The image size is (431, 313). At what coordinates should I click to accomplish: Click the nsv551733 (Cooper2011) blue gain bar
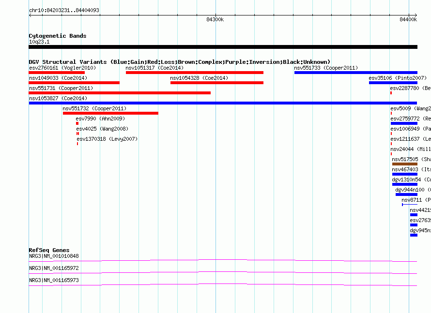point(355,73)
